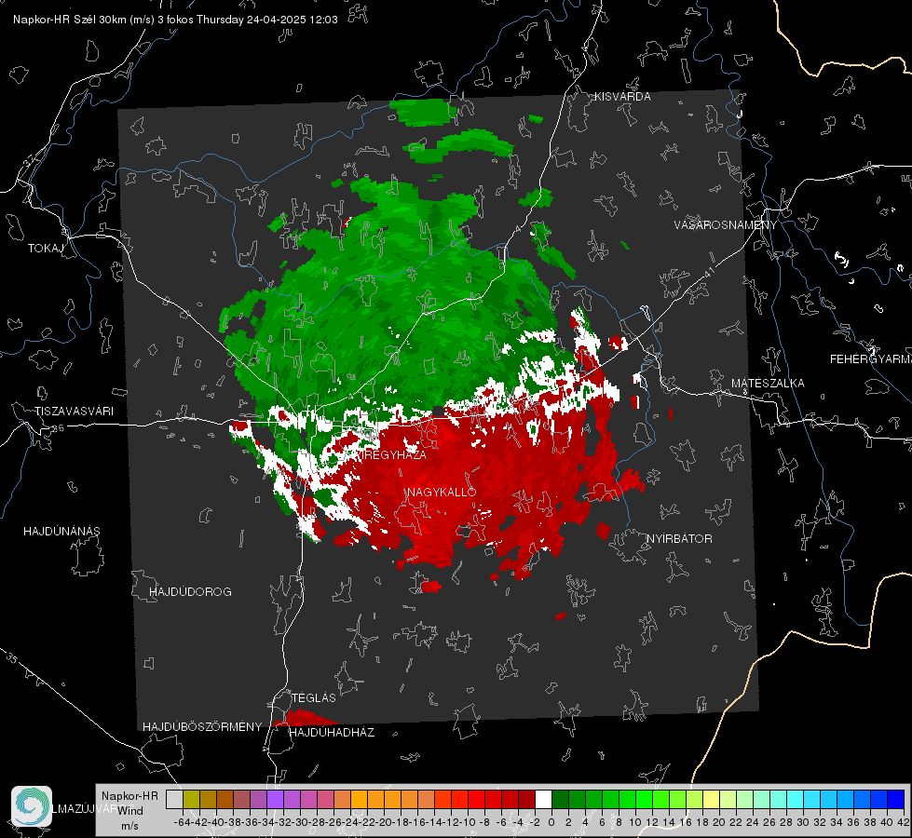Select the TISZAVASVÁRI city label
Screen dimensions: 912x838
tap(75, 412)
